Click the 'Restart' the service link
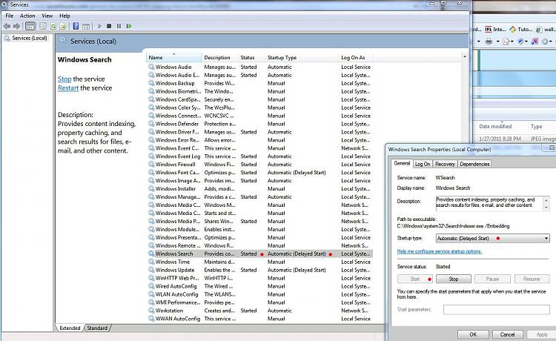The width and height of the screenshot is (556, 341). [68, 88]
